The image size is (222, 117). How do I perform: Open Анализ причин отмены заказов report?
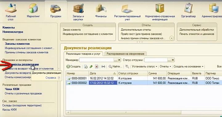(143, 38)
